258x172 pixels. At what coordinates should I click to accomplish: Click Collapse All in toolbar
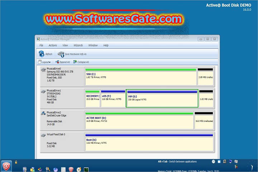click(x=81, y=62)
